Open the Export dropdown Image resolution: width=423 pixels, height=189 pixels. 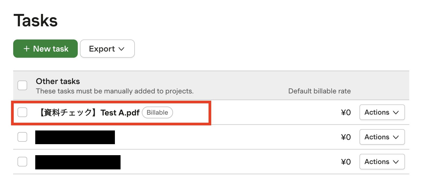(x=107, y=49)
